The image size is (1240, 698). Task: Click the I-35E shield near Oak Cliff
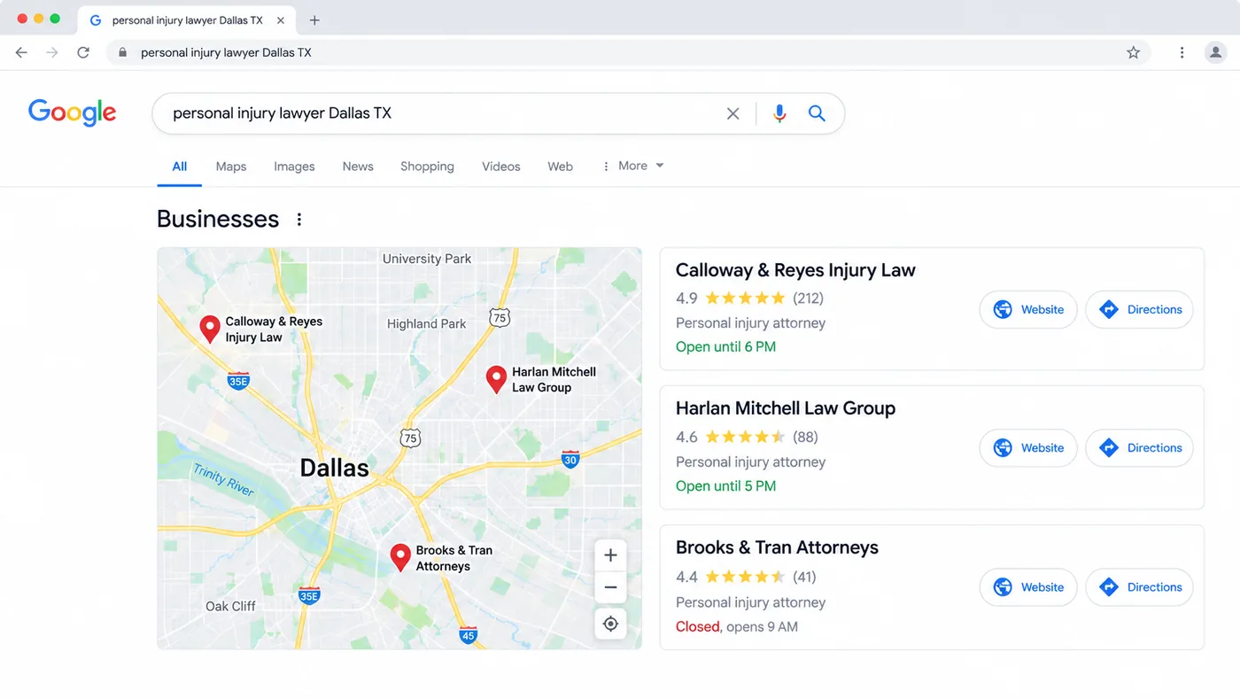308,595
